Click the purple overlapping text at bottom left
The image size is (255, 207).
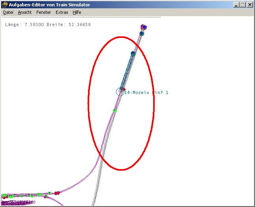point(18,202)
